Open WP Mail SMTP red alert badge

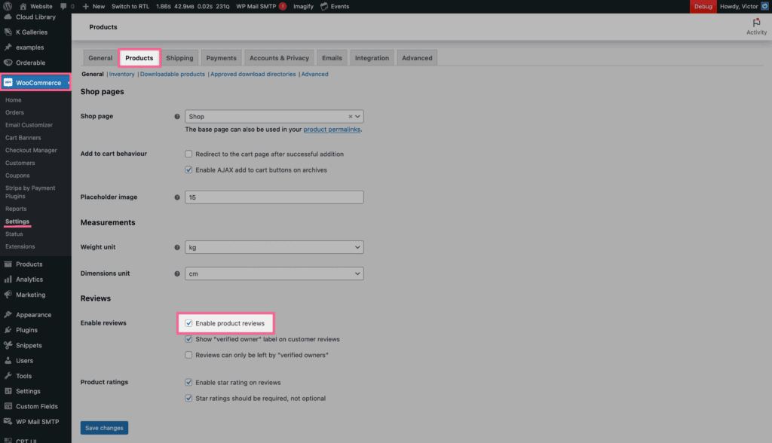pyautogui.click(x=283, y=6)
